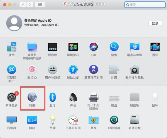
Task: Open 桌面与屏幕保护程序 preferences
Action: pyautogui.click(x=32, y=47)
